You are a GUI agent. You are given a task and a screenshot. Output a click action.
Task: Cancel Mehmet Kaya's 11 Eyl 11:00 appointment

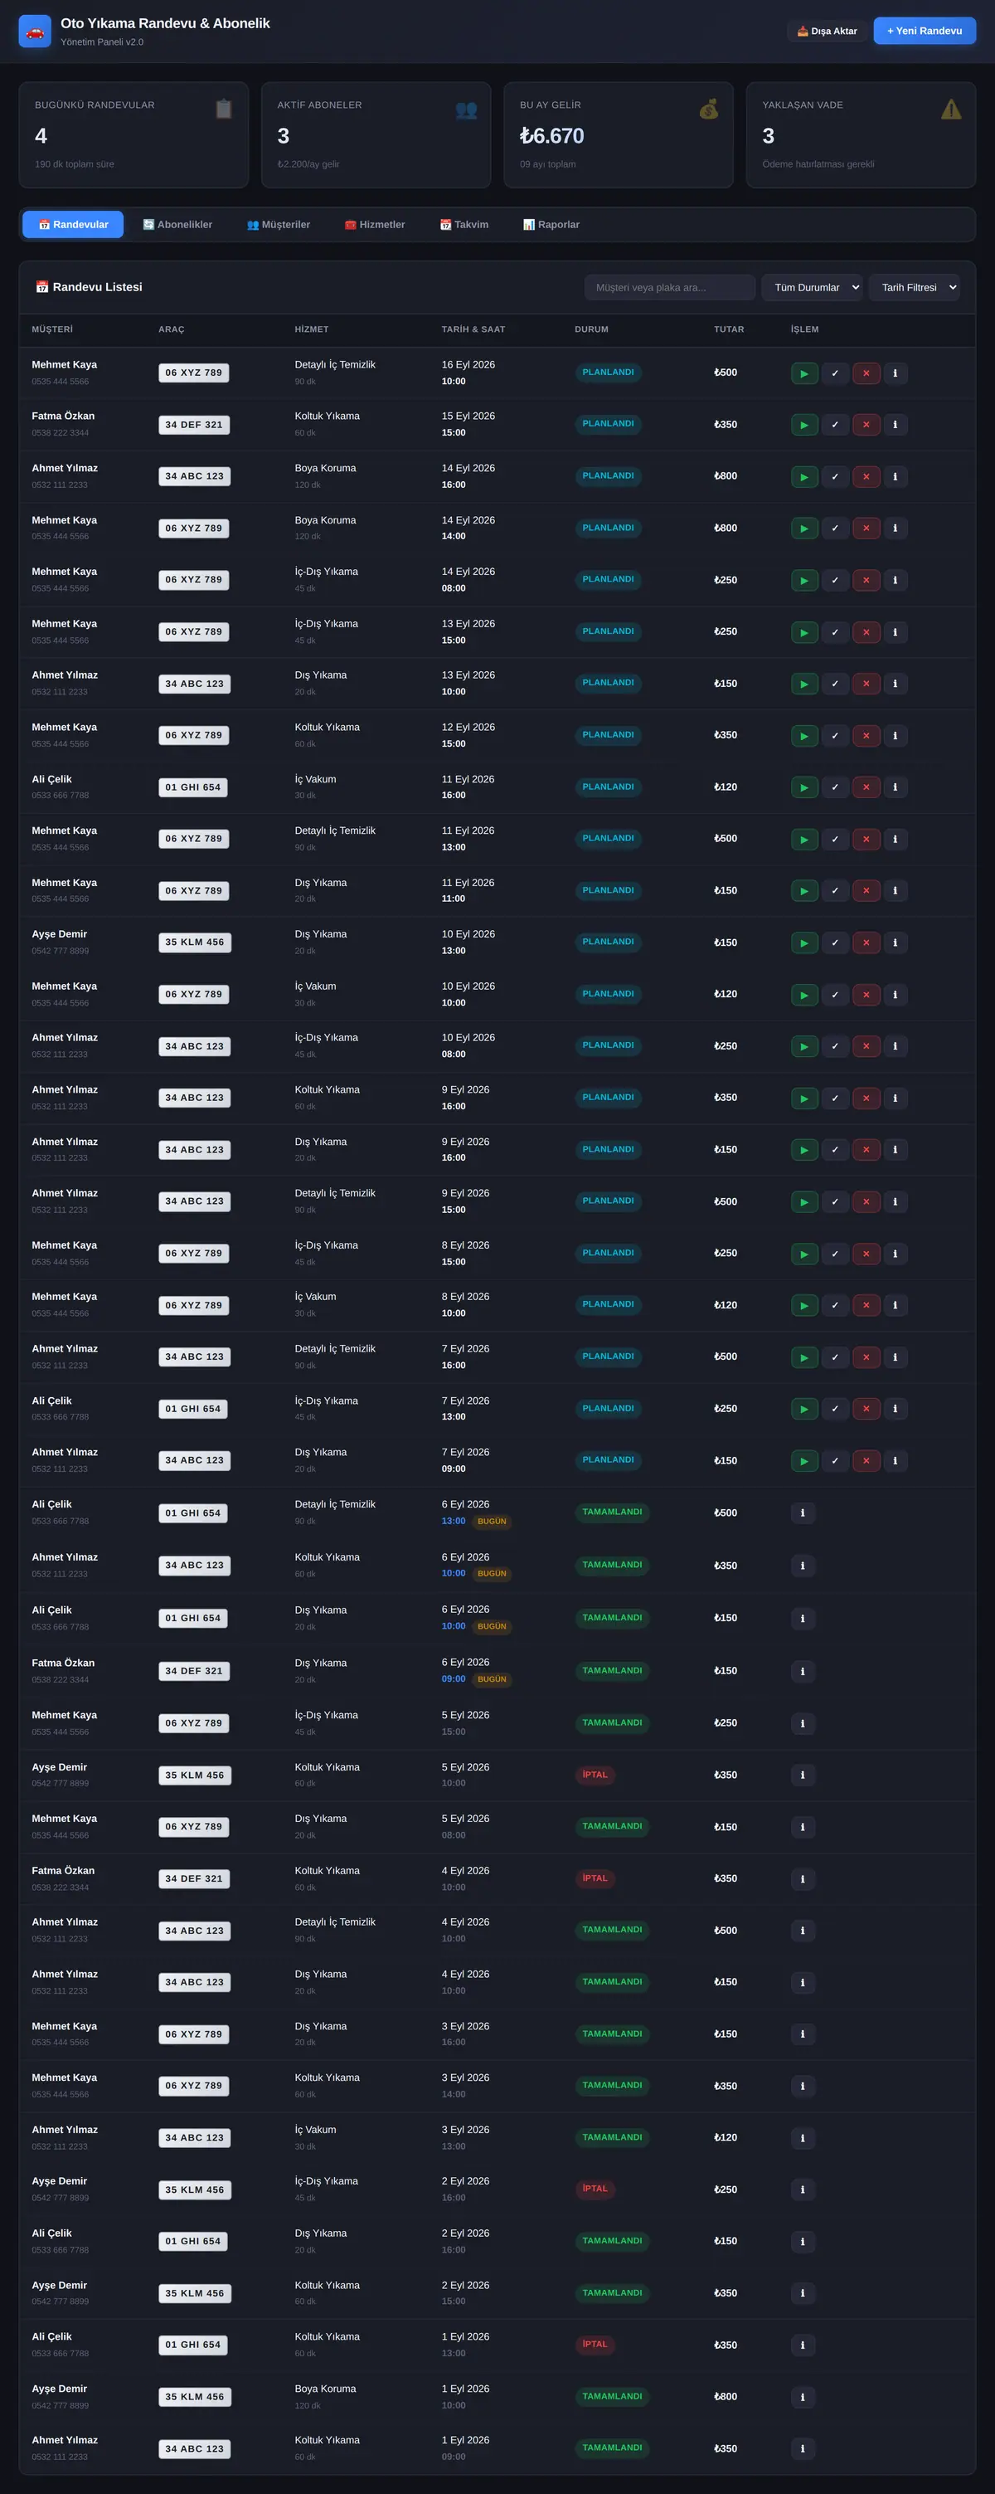point(866,891)
